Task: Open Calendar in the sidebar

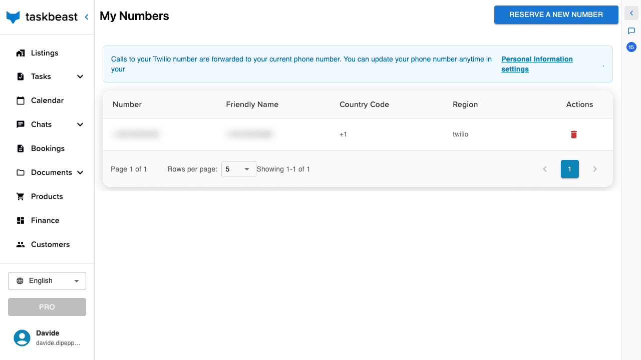Action: click(47, 100)
